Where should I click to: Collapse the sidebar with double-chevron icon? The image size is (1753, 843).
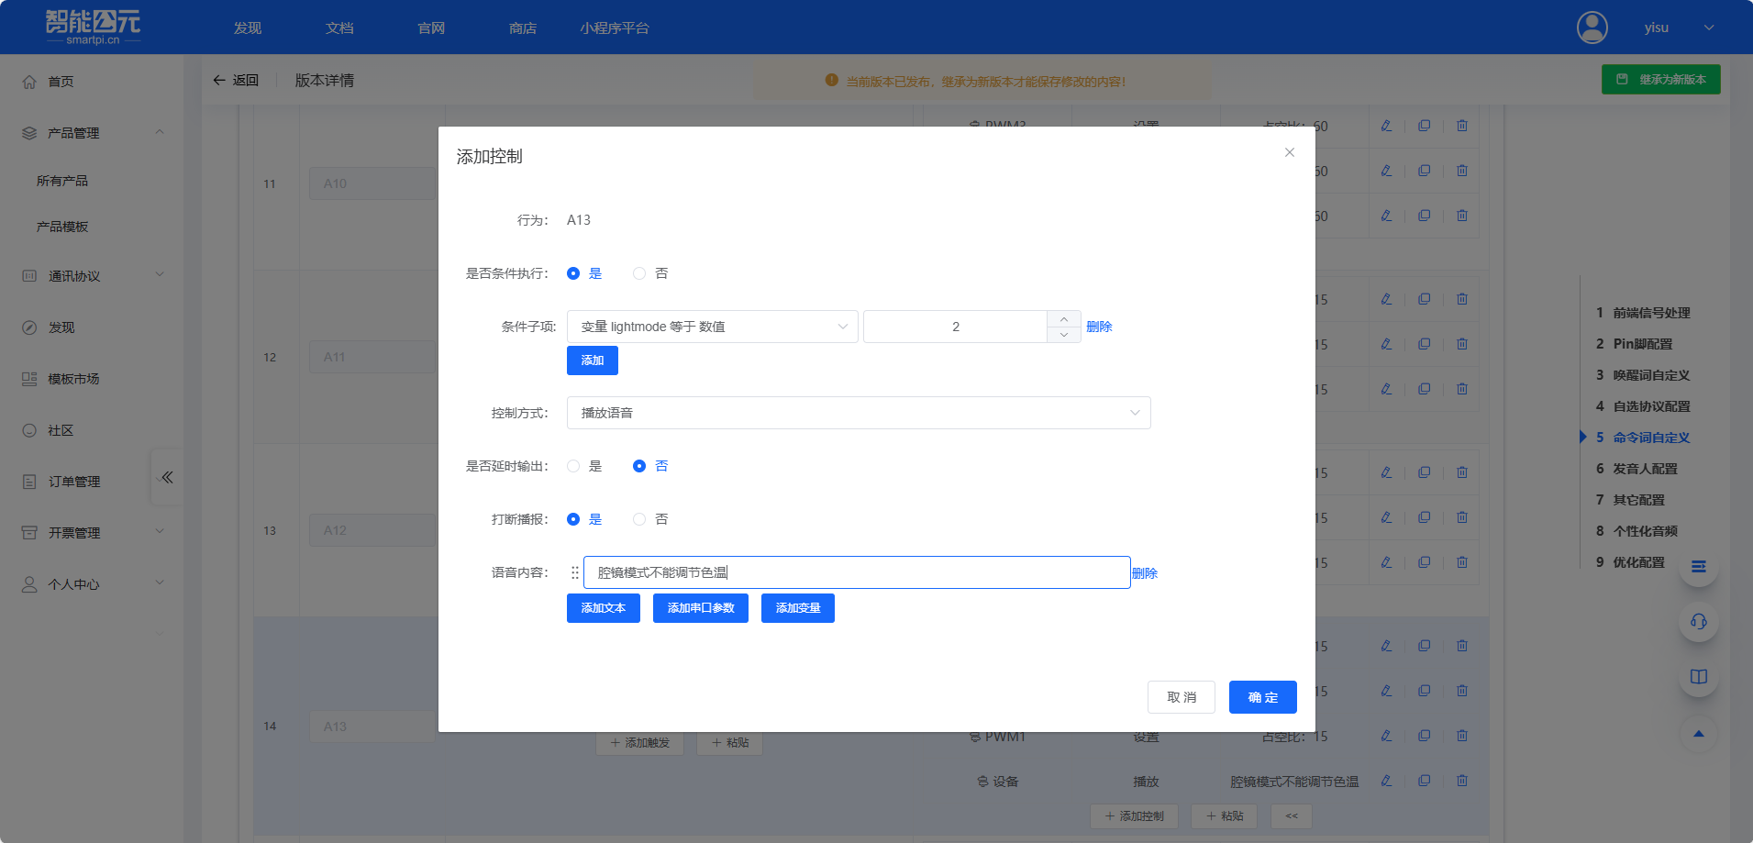point(167,477)
